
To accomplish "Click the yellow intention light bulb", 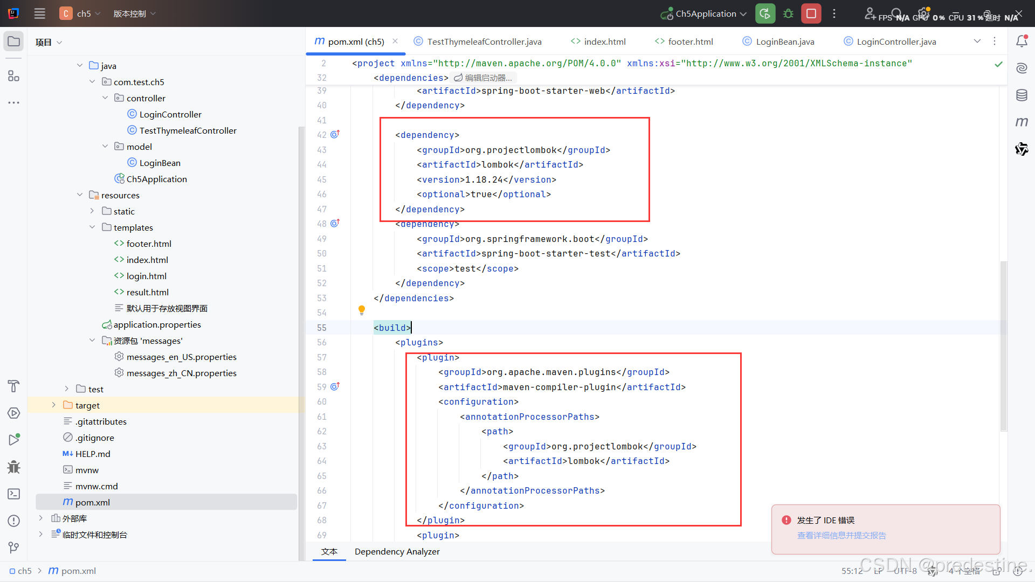I will tap(362, 310).
